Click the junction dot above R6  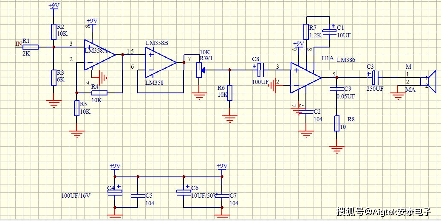[x=229, y=70]
